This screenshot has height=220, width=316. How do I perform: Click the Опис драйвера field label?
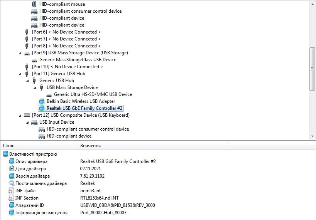tap(31, 161)
